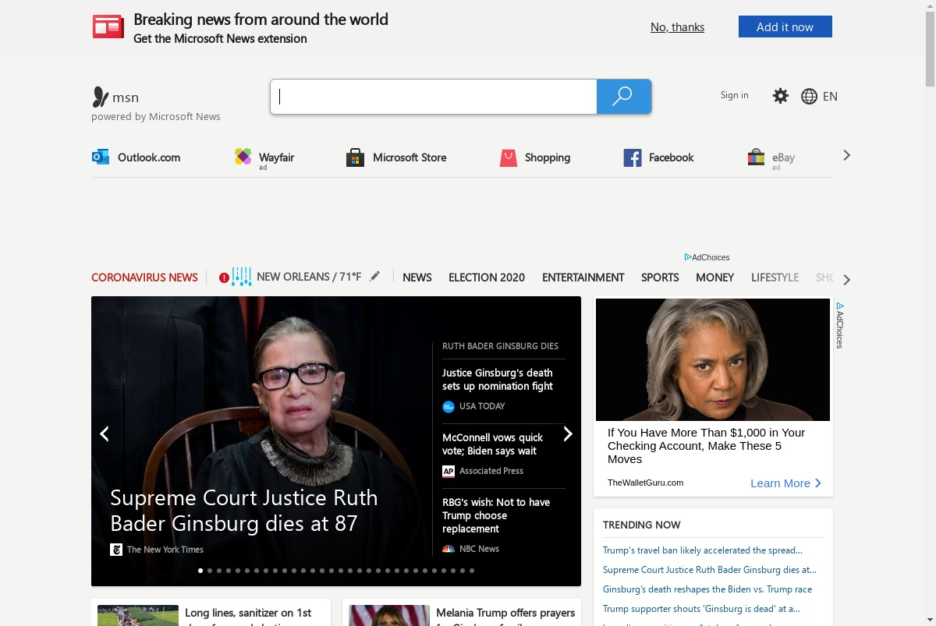Viewport: 936px width, 626px height.
Task: Click the rain weather icon
Action: (x=242, y=277)
